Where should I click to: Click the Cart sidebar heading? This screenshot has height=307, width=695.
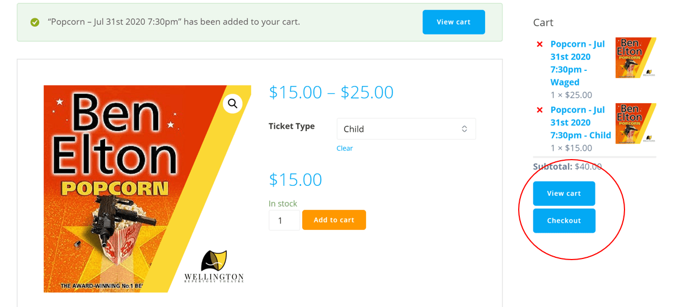[543, 22]
